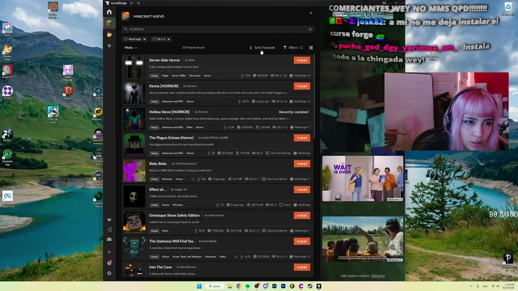Image resolution: width=518 pixels, height=291 pixels.
Task: Clear the HORROR search text
Action: point(310,29)
